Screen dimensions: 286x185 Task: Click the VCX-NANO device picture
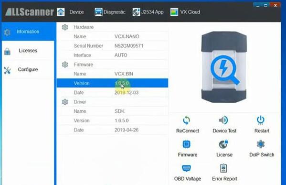[x=224, y=67]
